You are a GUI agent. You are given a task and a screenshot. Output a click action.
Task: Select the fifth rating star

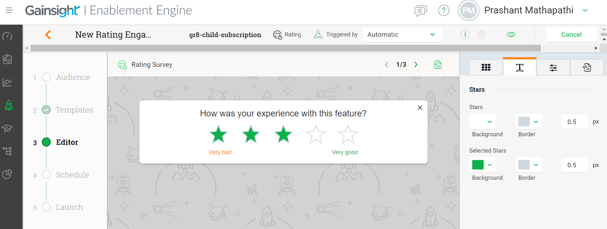348,134
